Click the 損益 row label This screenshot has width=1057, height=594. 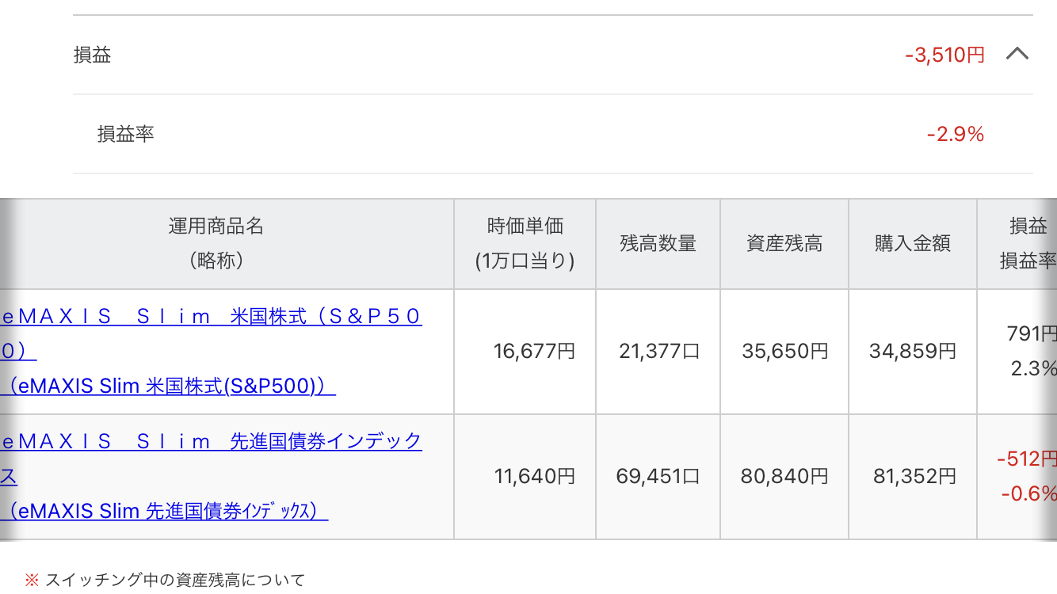point(92,55)
